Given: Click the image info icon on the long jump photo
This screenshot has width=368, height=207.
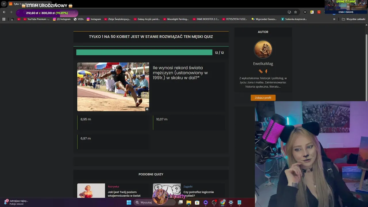Looking at the screenshot, I should click(x=147, y=109).
